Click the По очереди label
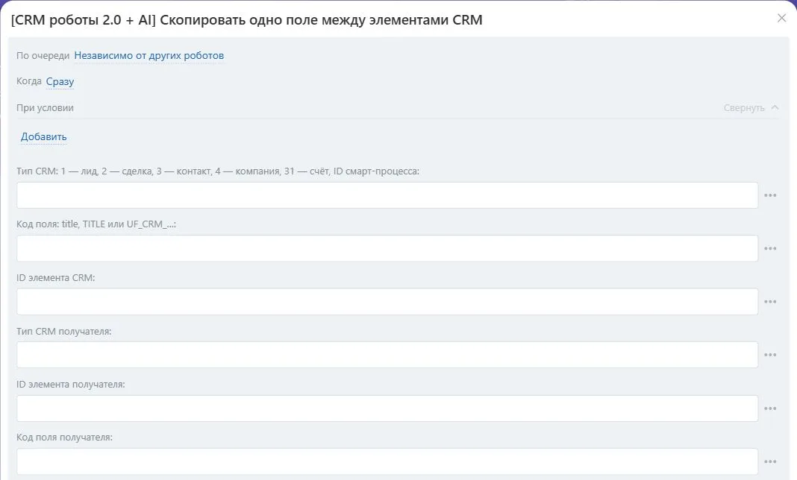 pyautogui.click(x=43, y=55)
